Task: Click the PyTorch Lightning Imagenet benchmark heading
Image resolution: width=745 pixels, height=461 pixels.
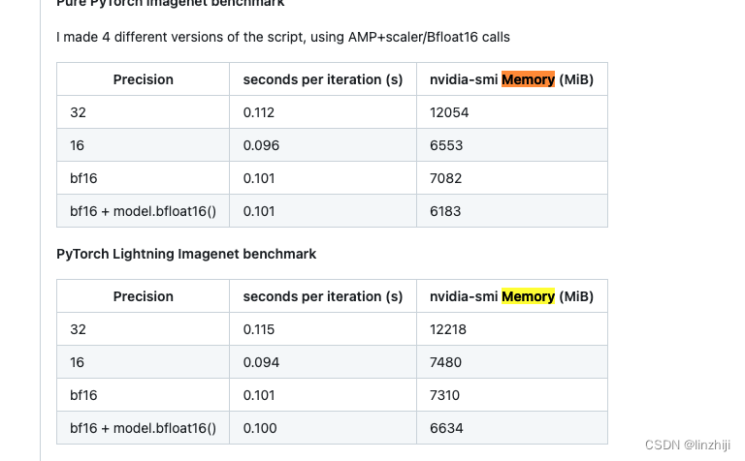Action: click(x=186, y=254)
